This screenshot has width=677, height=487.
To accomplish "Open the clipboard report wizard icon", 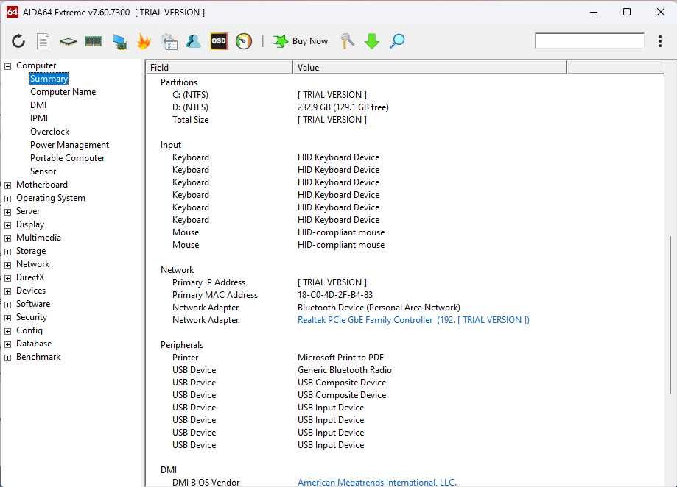I will [x=169, y=41].
